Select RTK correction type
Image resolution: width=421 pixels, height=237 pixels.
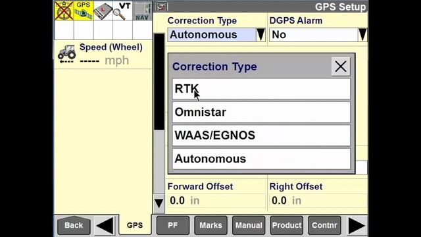(x=261, y=89)
